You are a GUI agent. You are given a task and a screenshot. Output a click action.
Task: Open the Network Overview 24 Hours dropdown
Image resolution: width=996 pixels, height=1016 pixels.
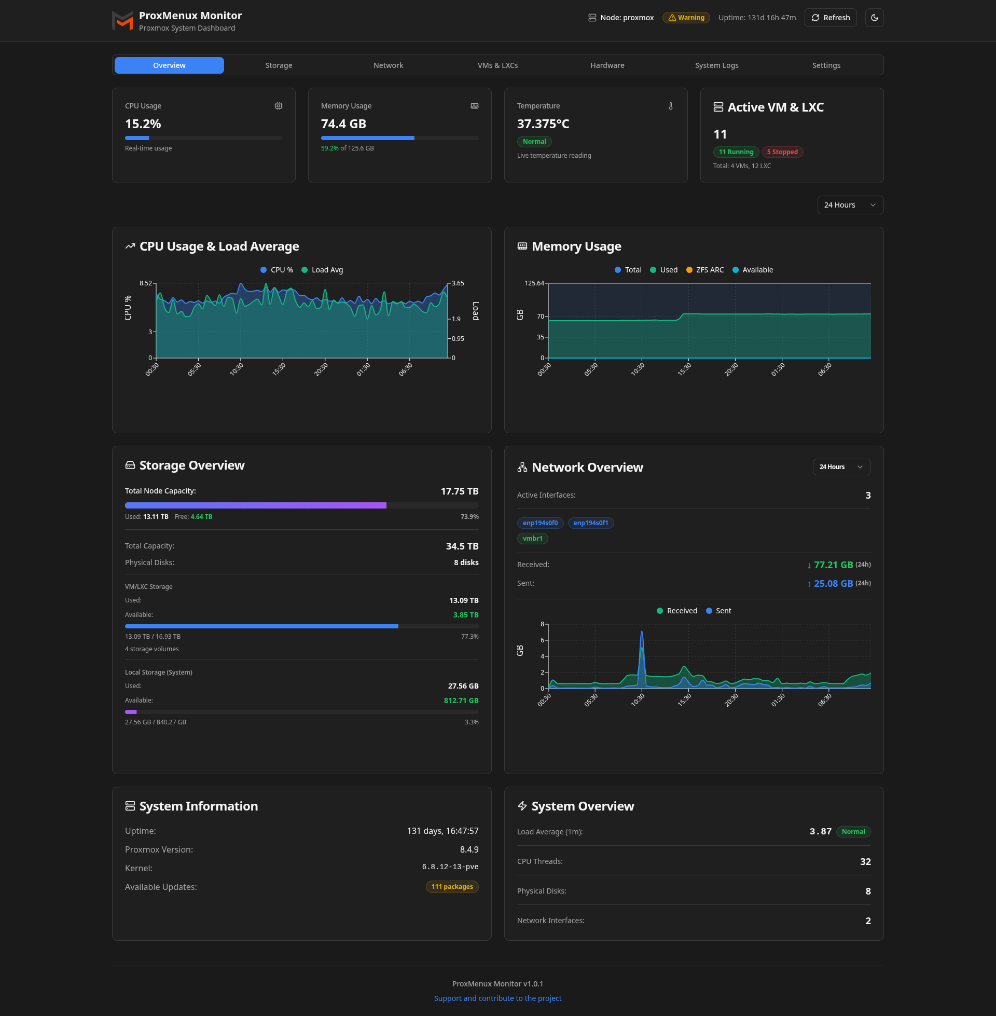click(x=841, y=466)
